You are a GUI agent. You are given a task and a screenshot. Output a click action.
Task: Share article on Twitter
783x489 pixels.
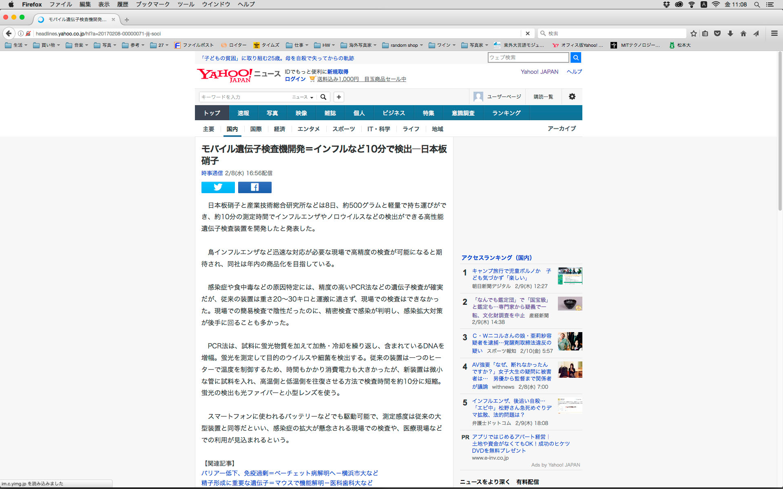[x=218, y=187]
